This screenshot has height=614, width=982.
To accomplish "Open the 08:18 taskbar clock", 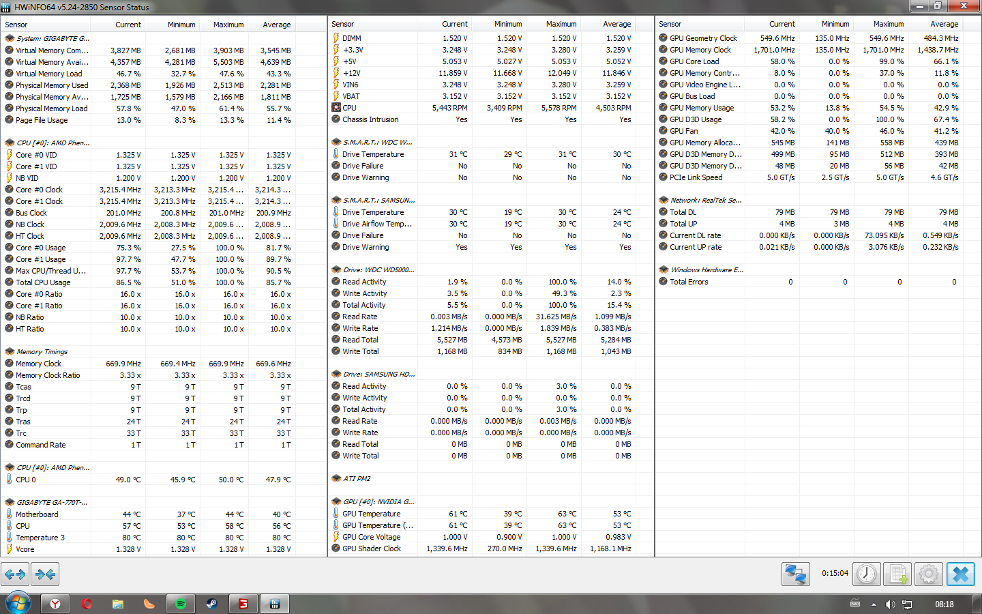I will point(944,604).
